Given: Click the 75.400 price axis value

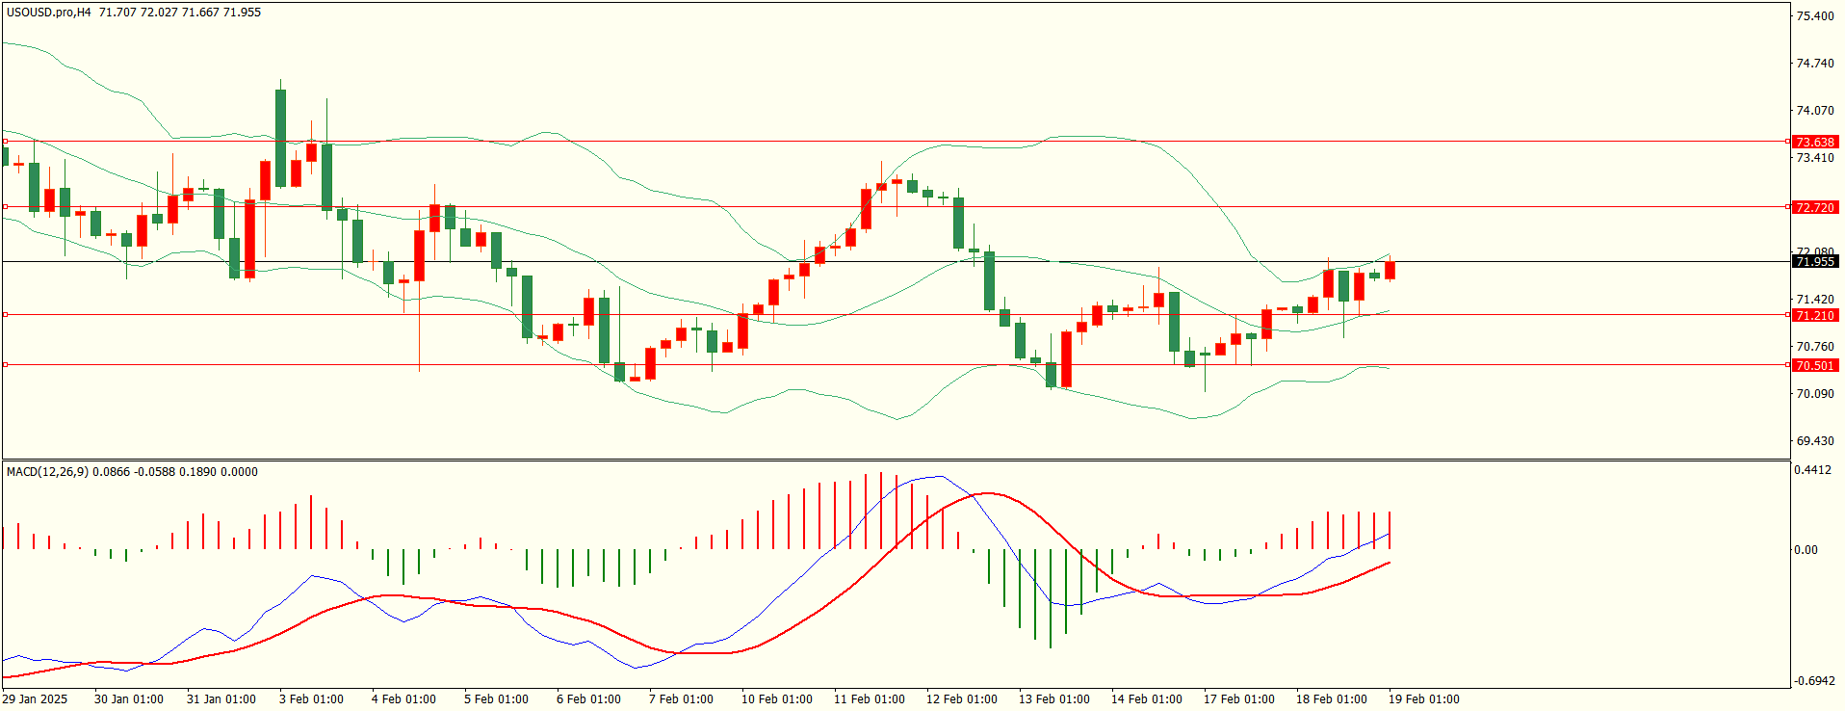Looking at the screenshot, I should pos(1815,16).
